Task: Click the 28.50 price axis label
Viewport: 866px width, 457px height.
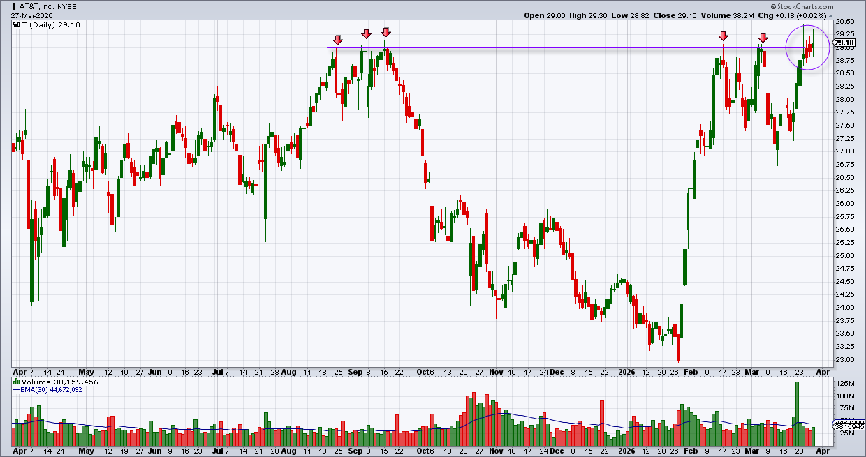Action: tap(845, 73)
